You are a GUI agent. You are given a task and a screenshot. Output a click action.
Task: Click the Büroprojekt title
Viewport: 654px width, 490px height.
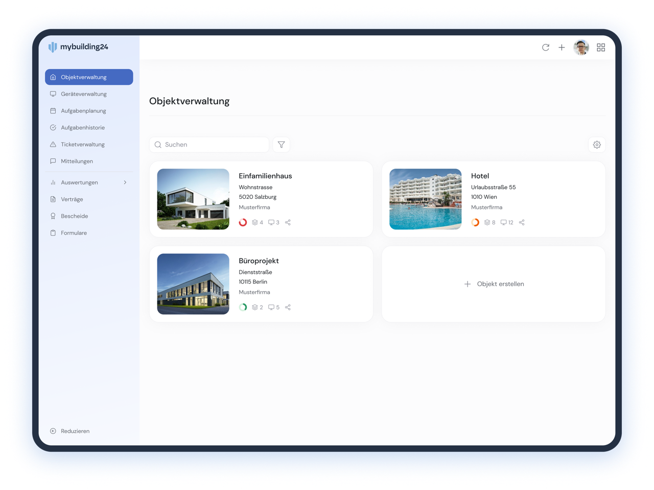(259, 261)
